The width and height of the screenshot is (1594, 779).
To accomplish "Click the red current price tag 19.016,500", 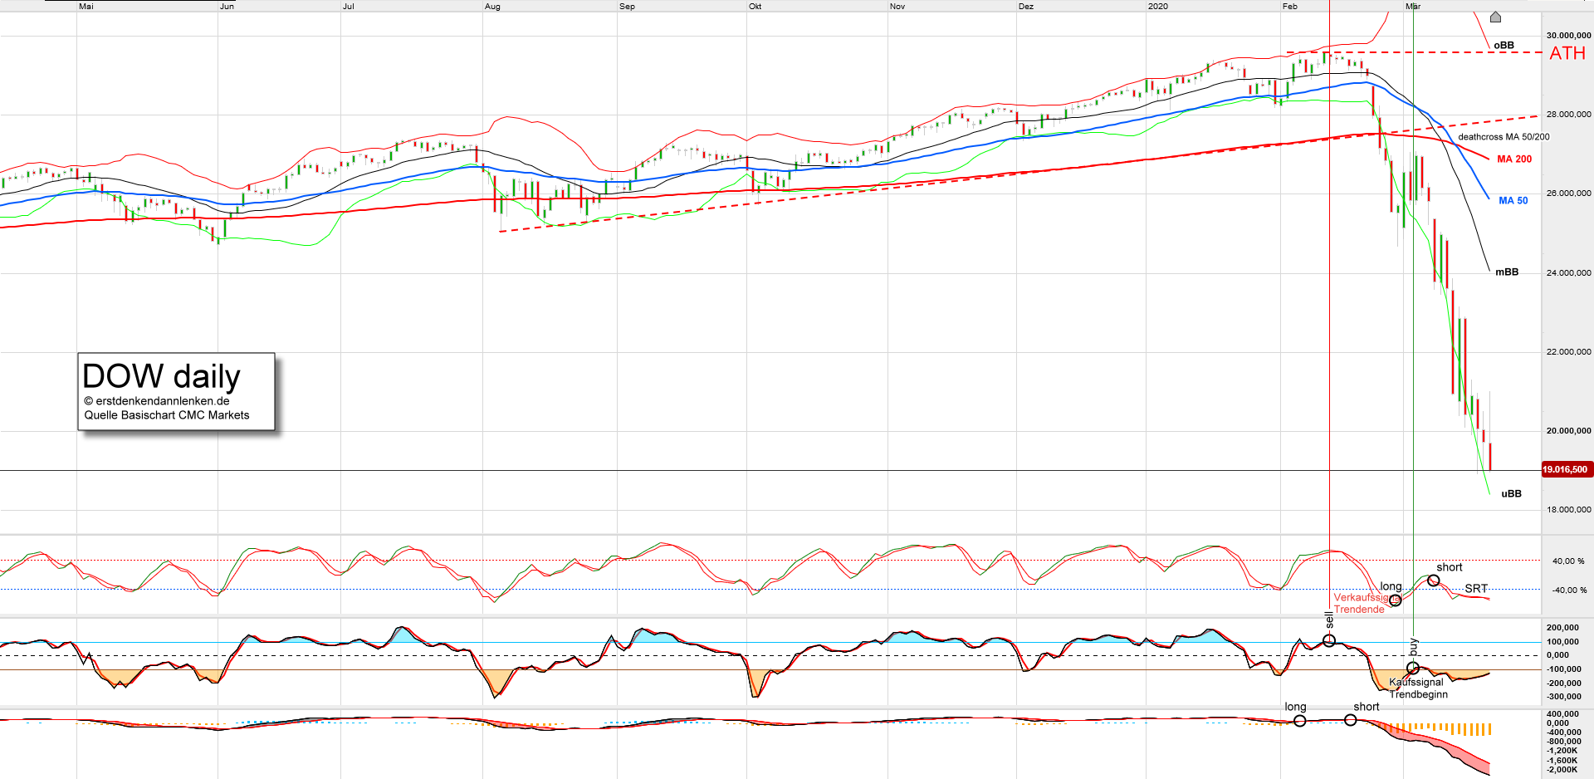I will (x=1566, y=469).
